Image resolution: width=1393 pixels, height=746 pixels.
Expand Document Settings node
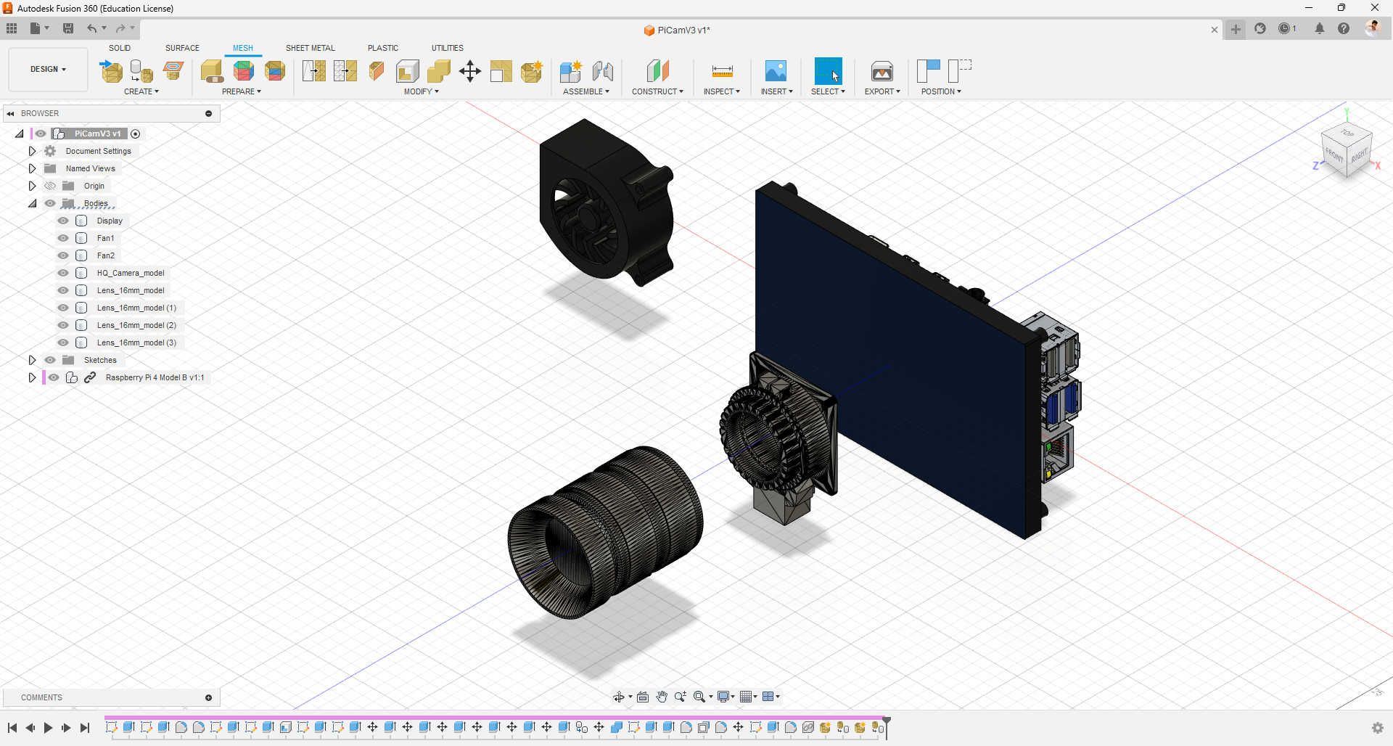pyautogui.click(x=32, y=151)
